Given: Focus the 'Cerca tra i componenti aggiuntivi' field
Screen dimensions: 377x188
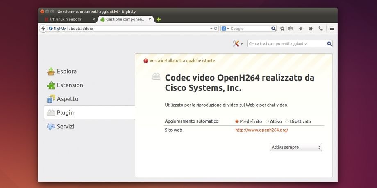Looking at the screenshot, I should click(290, 44).
